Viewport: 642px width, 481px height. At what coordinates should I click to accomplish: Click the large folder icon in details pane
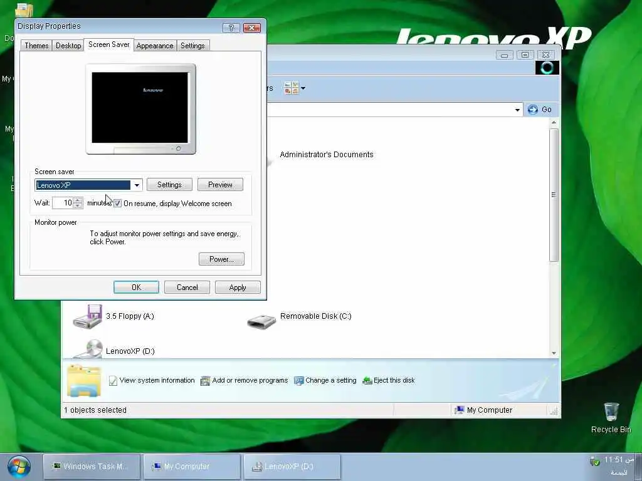pyautogui.click(x=84, y=381)
